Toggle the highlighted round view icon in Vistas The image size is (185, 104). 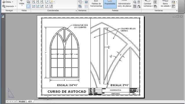pos(28,6)
